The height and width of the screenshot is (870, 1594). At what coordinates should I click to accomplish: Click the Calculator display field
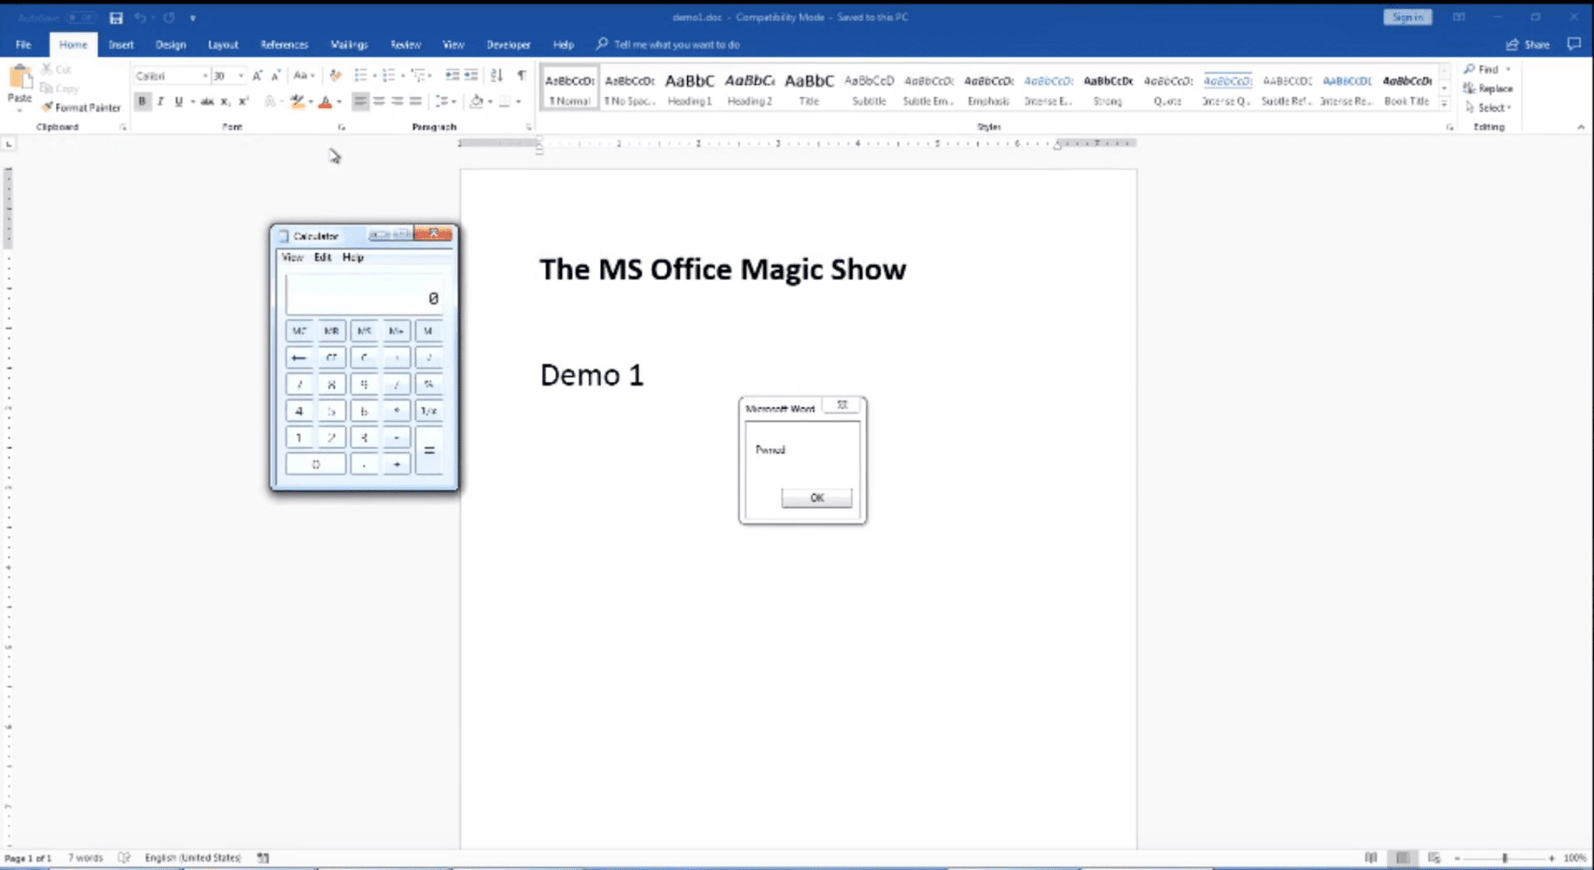pos(364,294)
